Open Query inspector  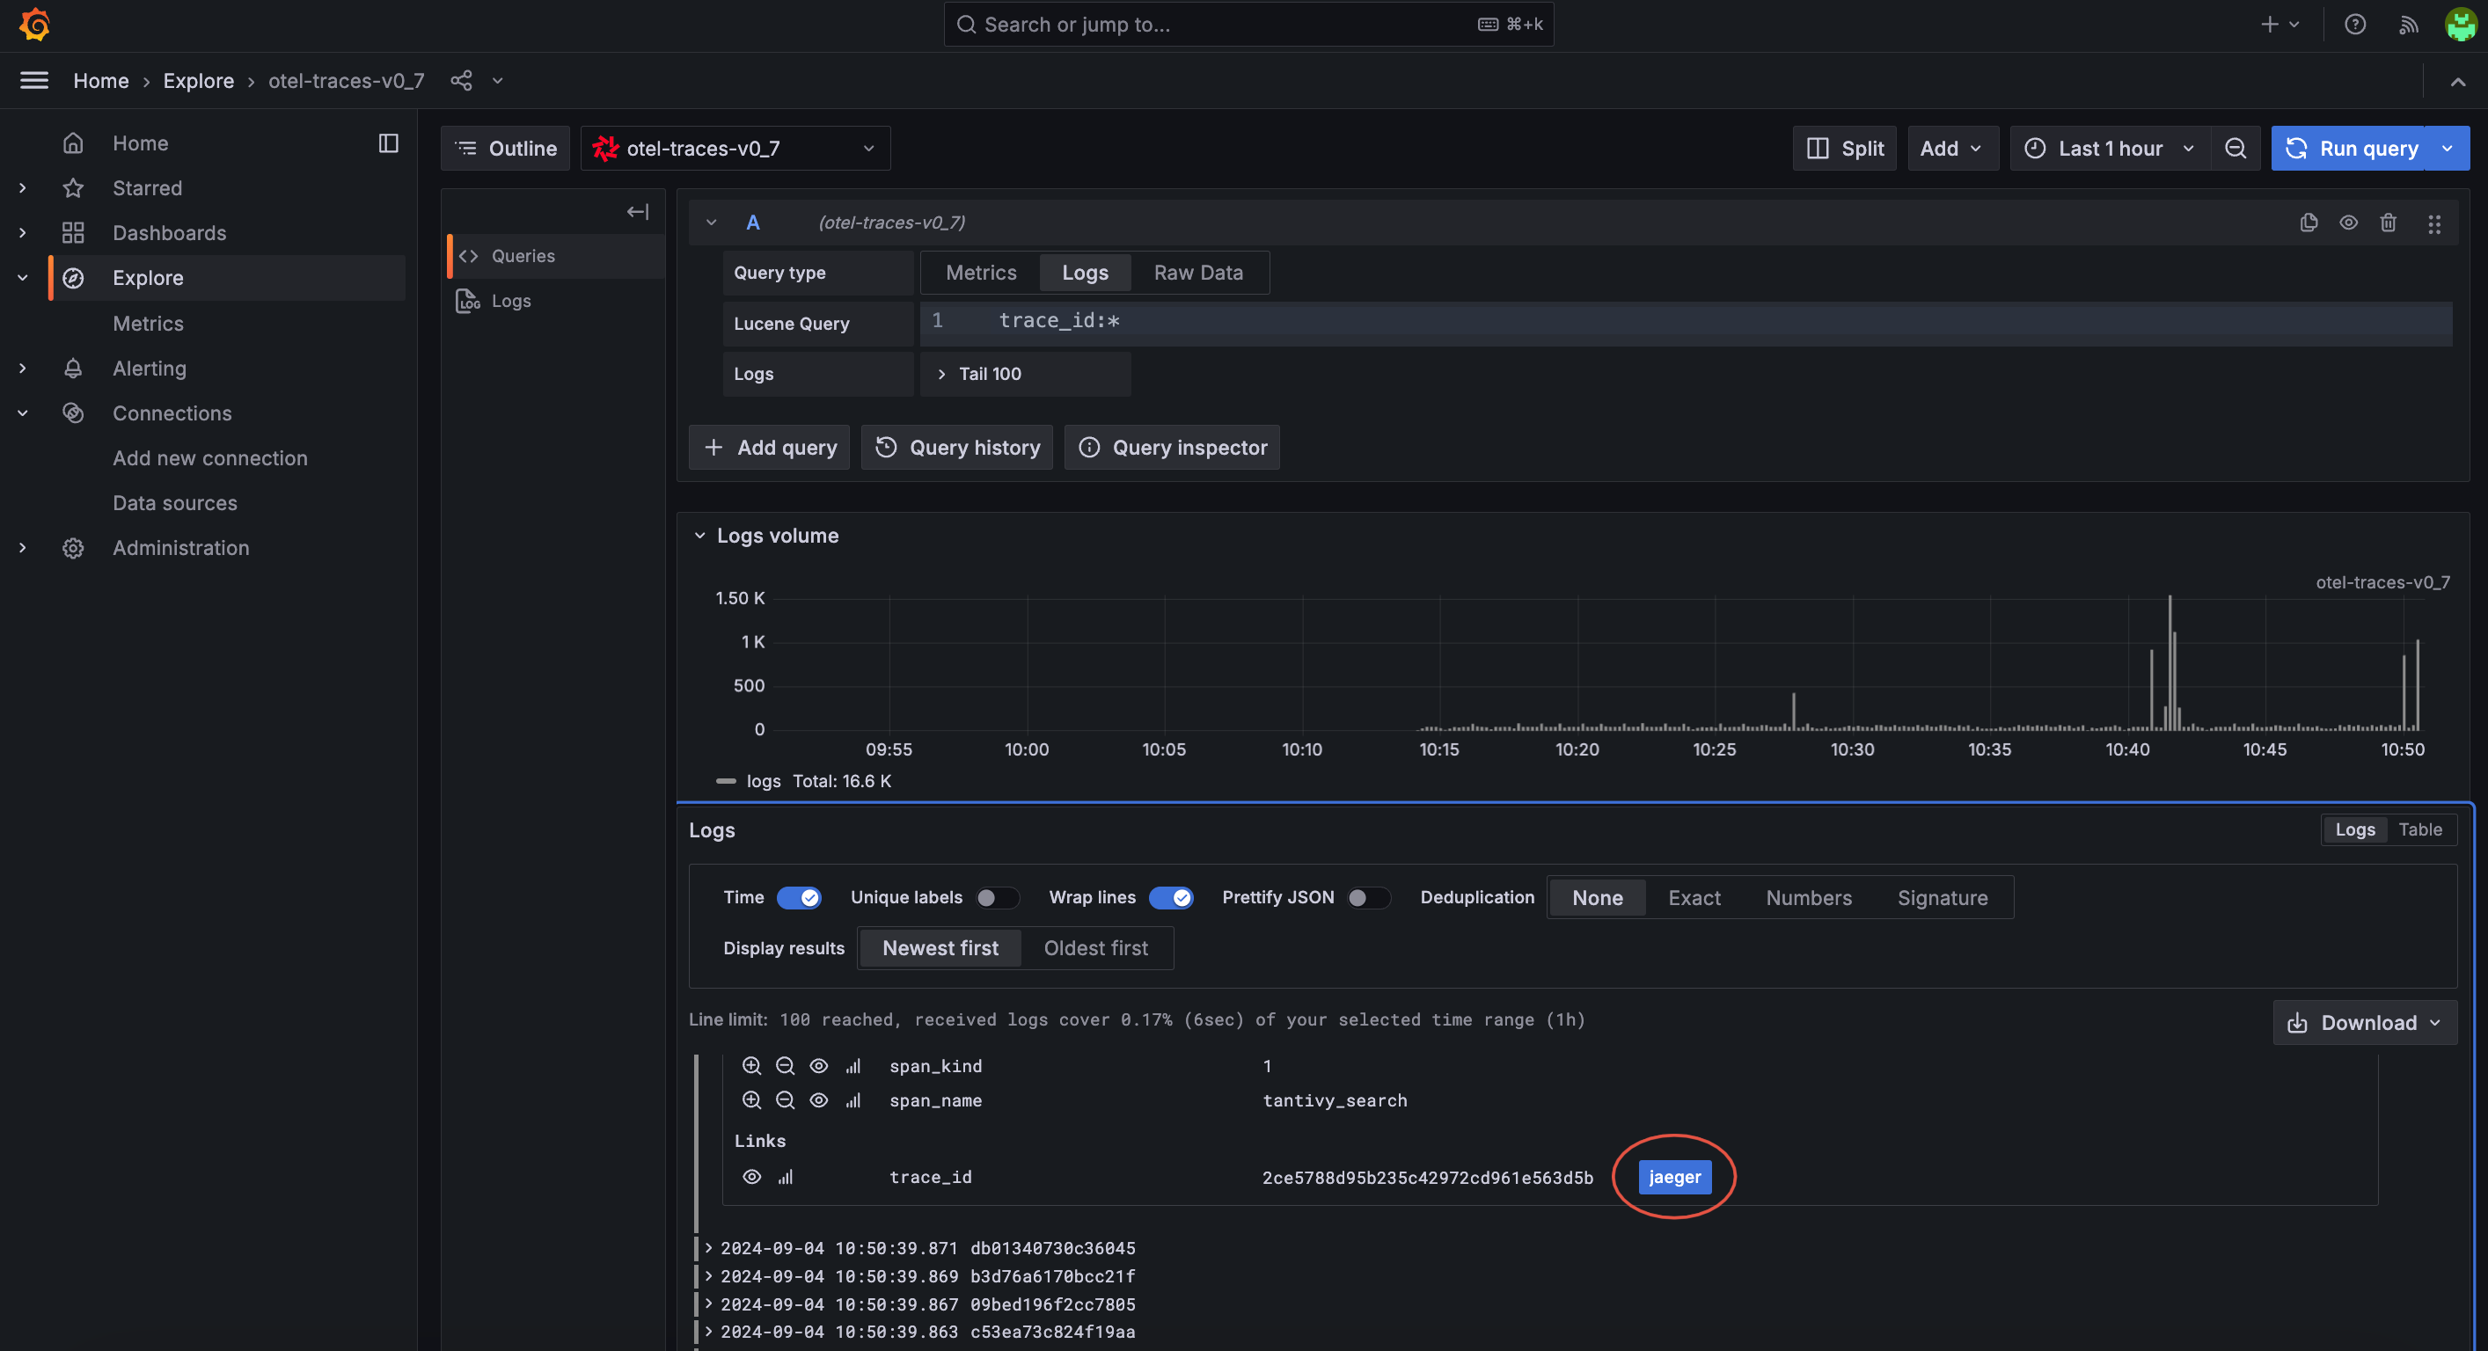click(1172, 448)
